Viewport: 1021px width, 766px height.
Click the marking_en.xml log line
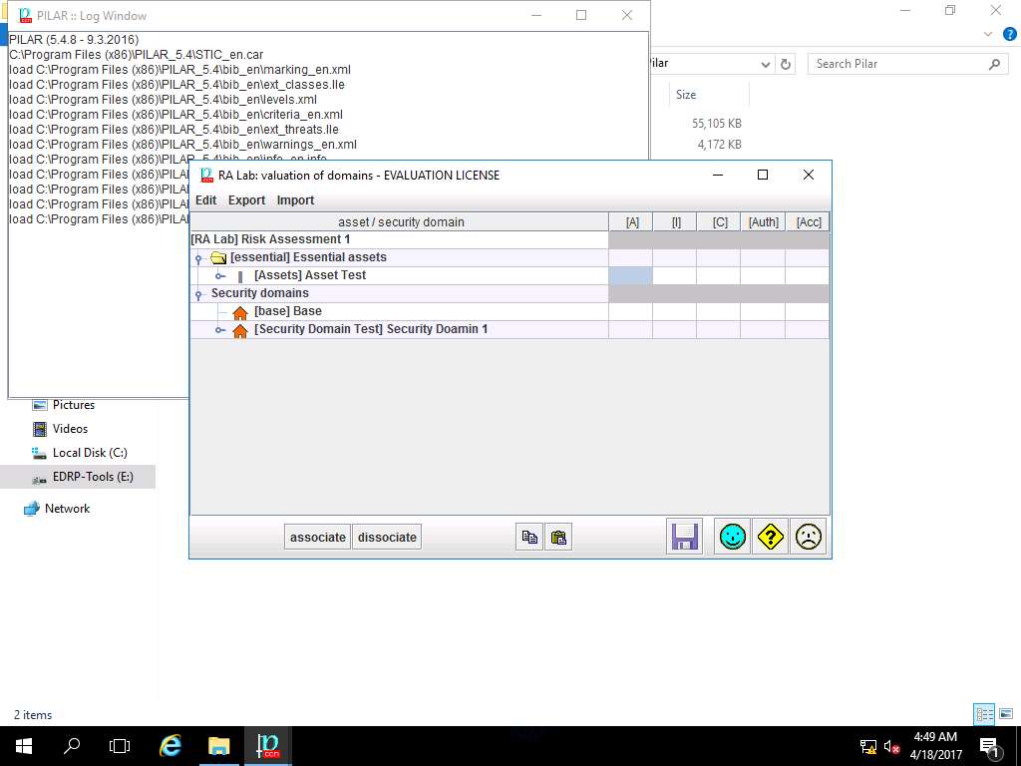click(179, 70)
